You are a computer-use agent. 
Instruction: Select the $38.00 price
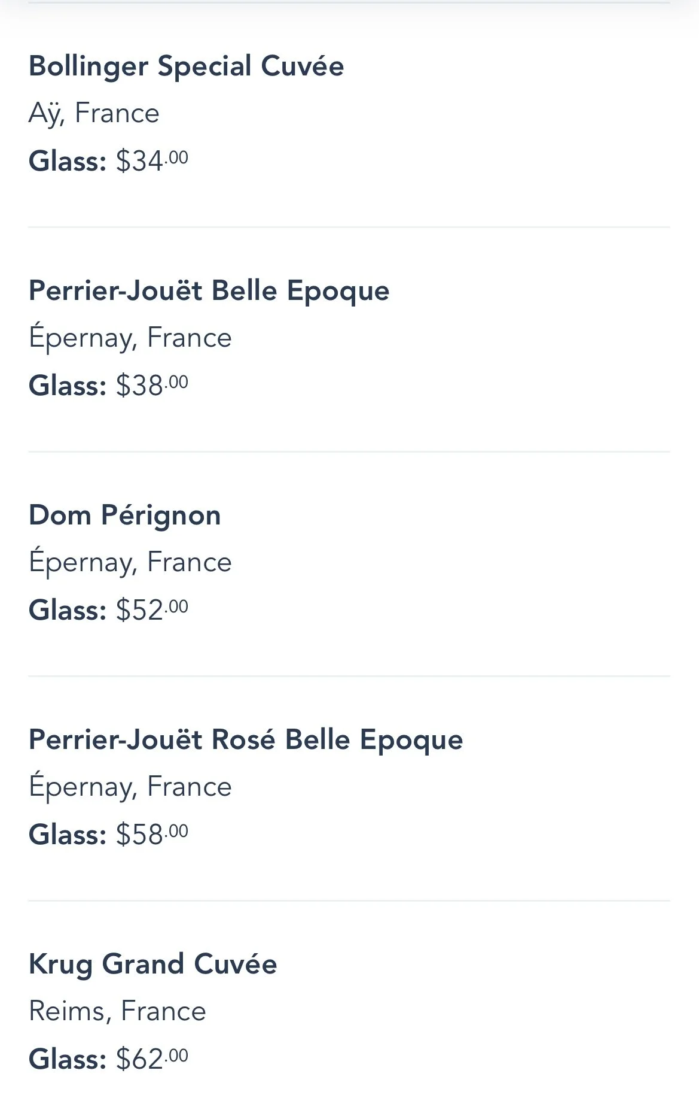pyautogui.click(x=152, y=385)
